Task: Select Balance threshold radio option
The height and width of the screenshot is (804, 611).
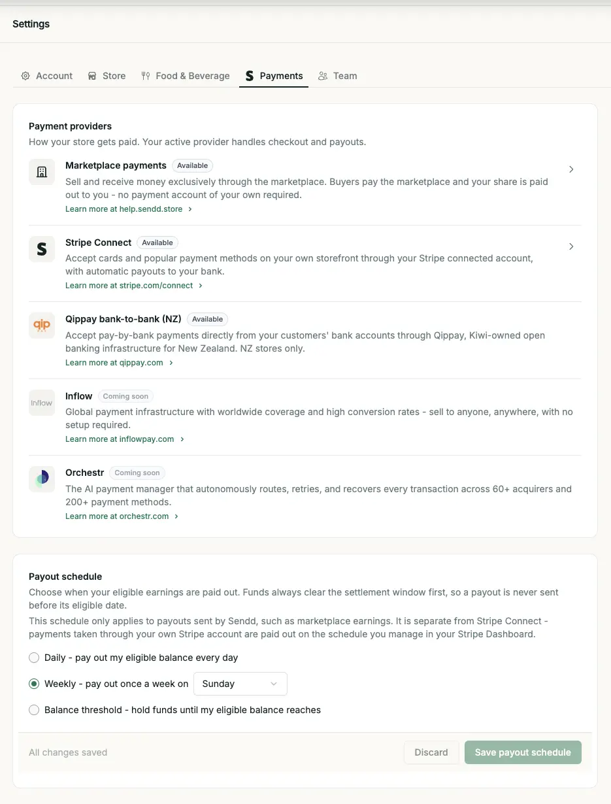Action: click(34, 710)
